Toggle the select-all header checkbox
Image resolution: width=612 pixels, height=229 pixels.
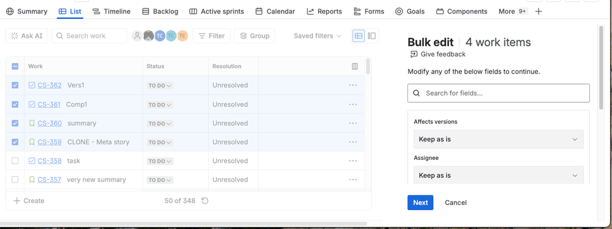pyautogui.click(x=15, y=66)
